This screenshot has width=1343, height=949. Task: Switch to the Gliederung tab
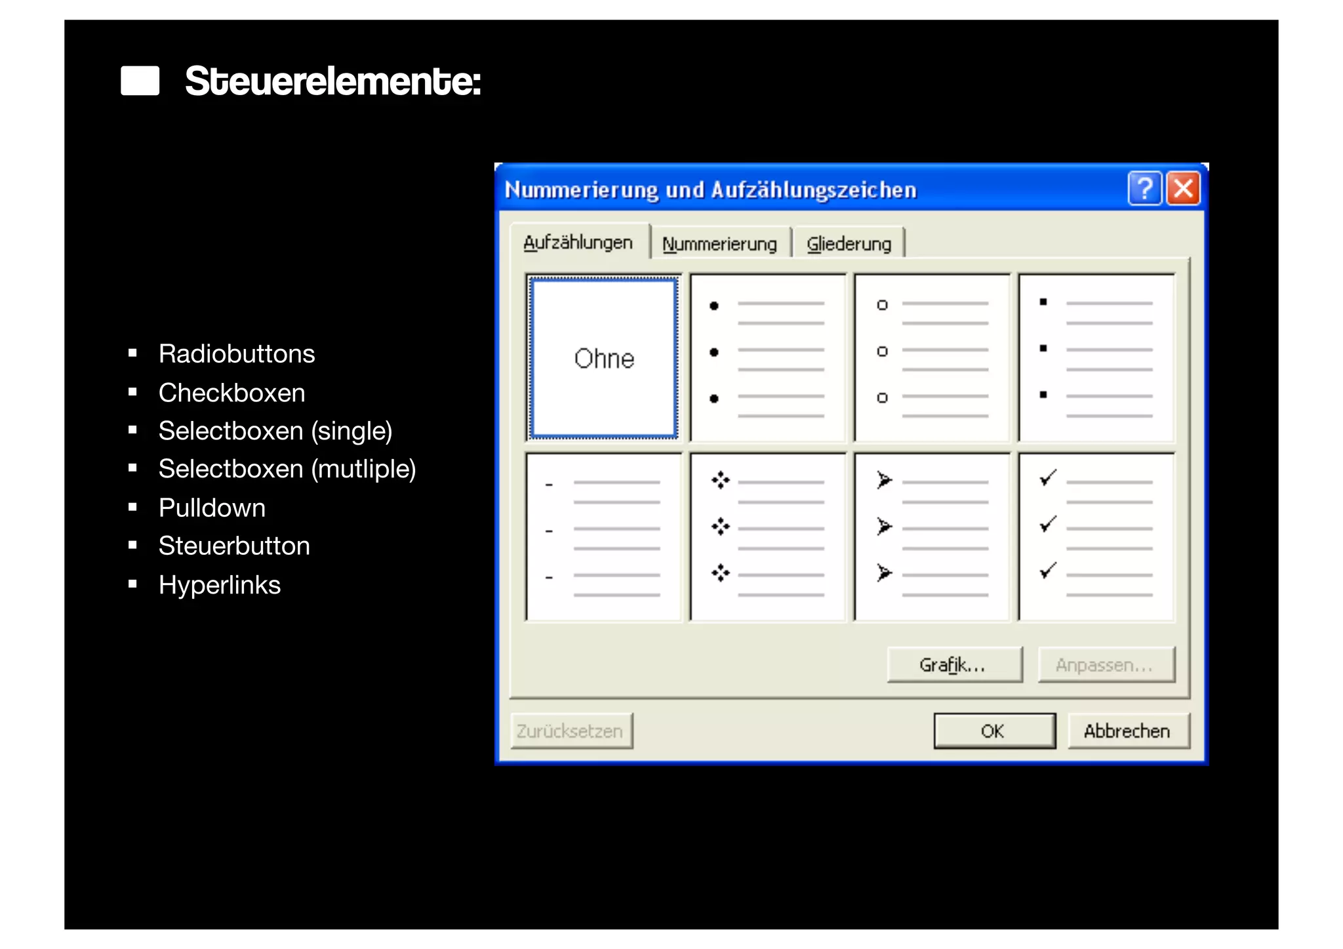coord(849,244)
